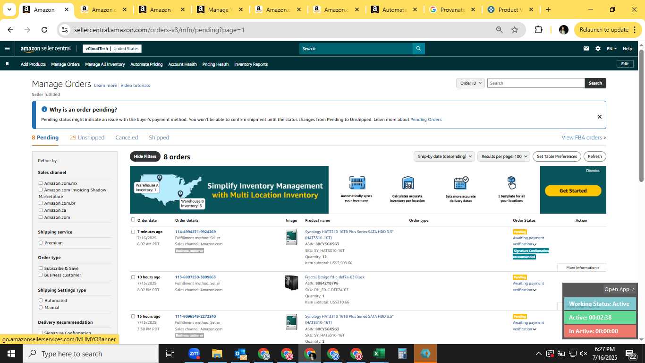645x363 pixels.
Task: Click the Set Table Preferences button
Action: 557,156
